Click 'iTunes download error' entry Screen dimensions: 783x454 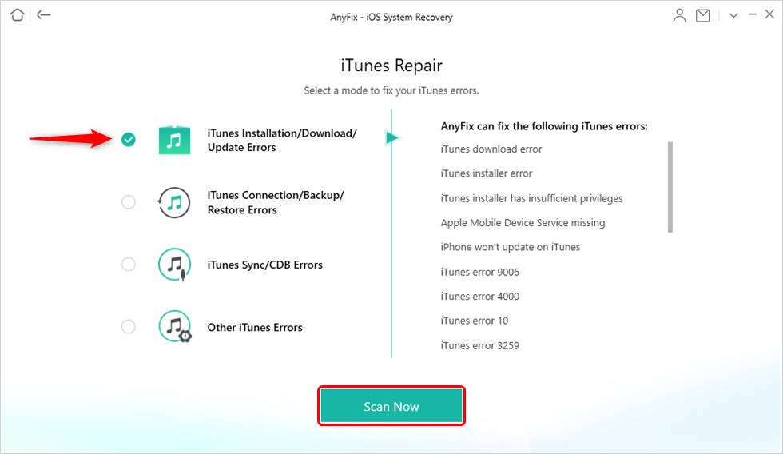(x=491, y=149)
